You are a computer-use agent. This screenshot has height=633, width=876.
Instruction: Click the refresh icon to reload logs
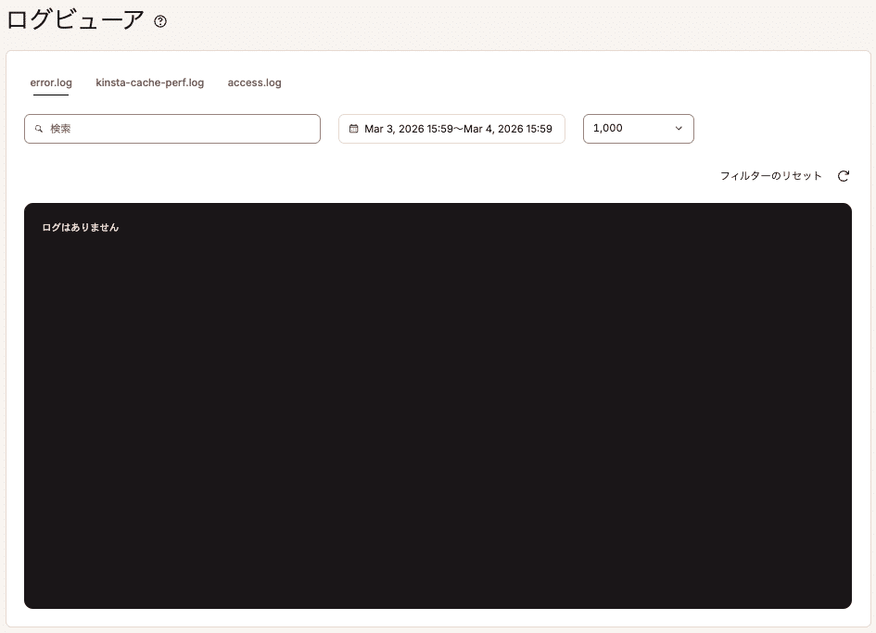click(x=843, y=175)
